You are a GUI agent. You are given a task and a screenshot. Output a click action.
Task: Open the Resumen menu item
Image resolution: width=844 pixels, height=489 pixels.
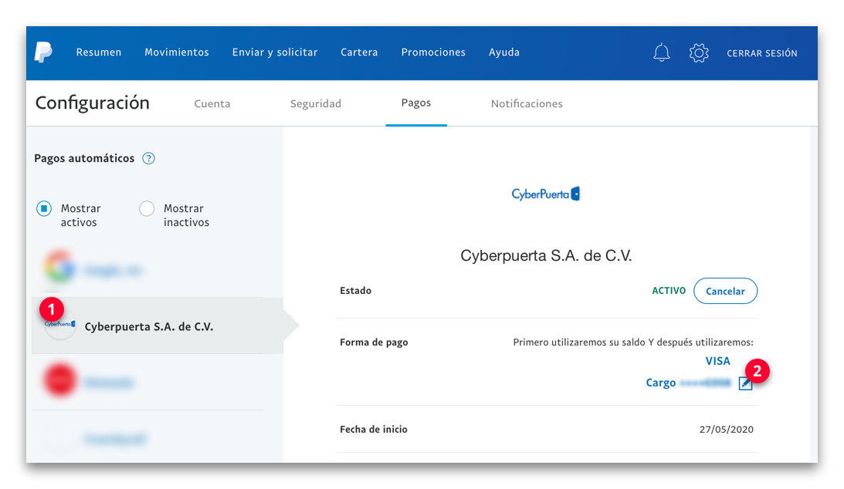[x=99, y=52]
